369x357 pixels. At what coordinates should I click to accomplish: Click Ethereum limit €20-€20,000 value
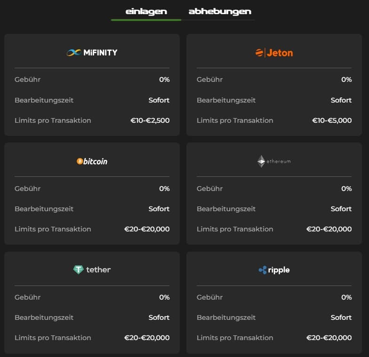tap(329, 229)
